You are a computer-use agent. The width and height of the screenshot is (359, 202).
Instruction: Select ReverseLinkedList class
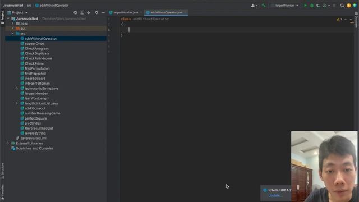[x=39, y=128]
